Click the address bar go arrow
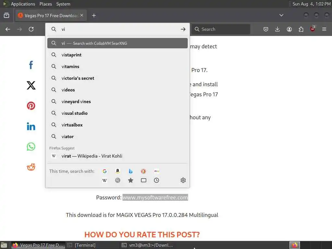 coord(183,29)
